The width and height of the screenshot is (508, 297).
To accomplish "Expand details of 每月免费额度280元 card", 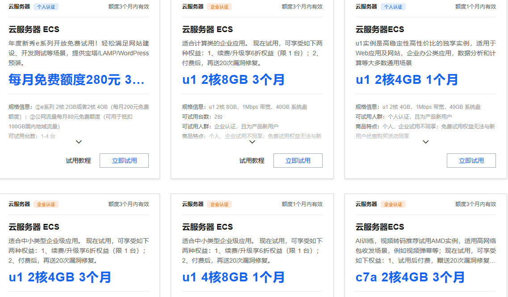I will (x=79, y=142).
